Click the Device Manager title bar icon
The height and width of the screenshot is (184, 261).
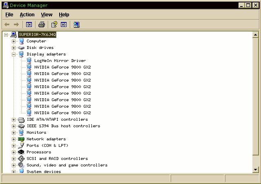pos(5,5)
